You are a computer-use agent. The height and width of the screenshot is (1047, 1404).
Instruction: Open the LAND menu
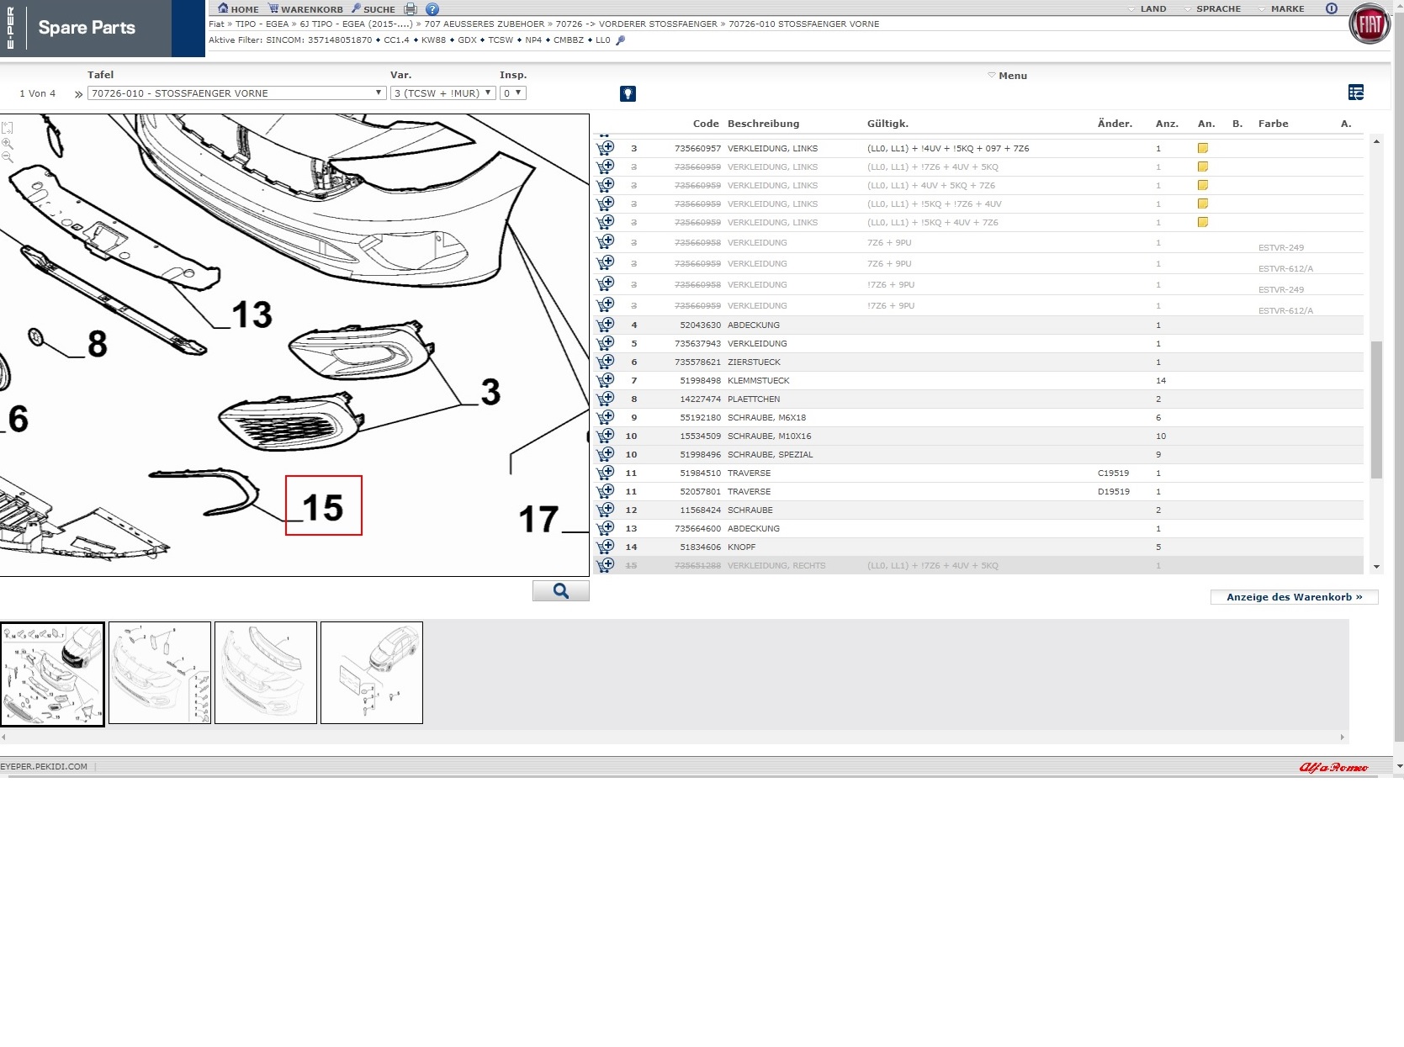pyautogui.click(x=1147, y=9)
